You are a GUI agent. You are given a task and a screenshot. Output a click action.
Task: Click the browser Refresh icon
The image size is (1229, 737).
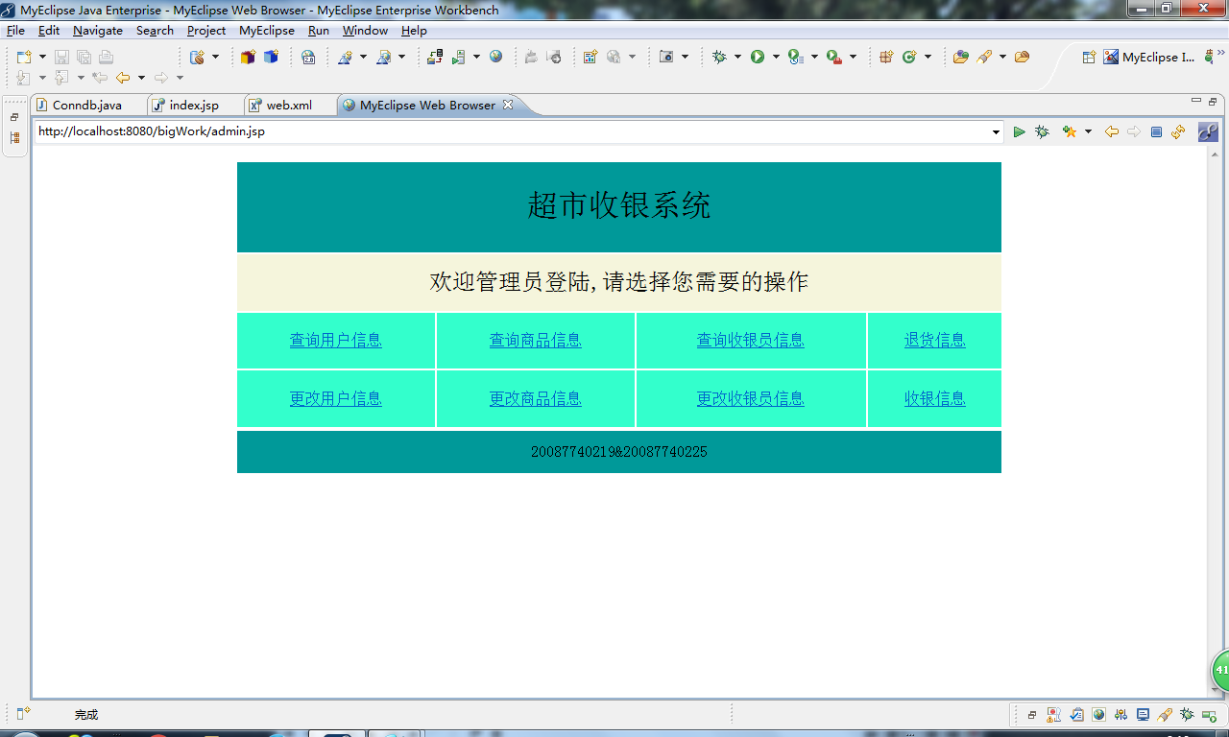pyautogui.click(x=1178, y=131)
